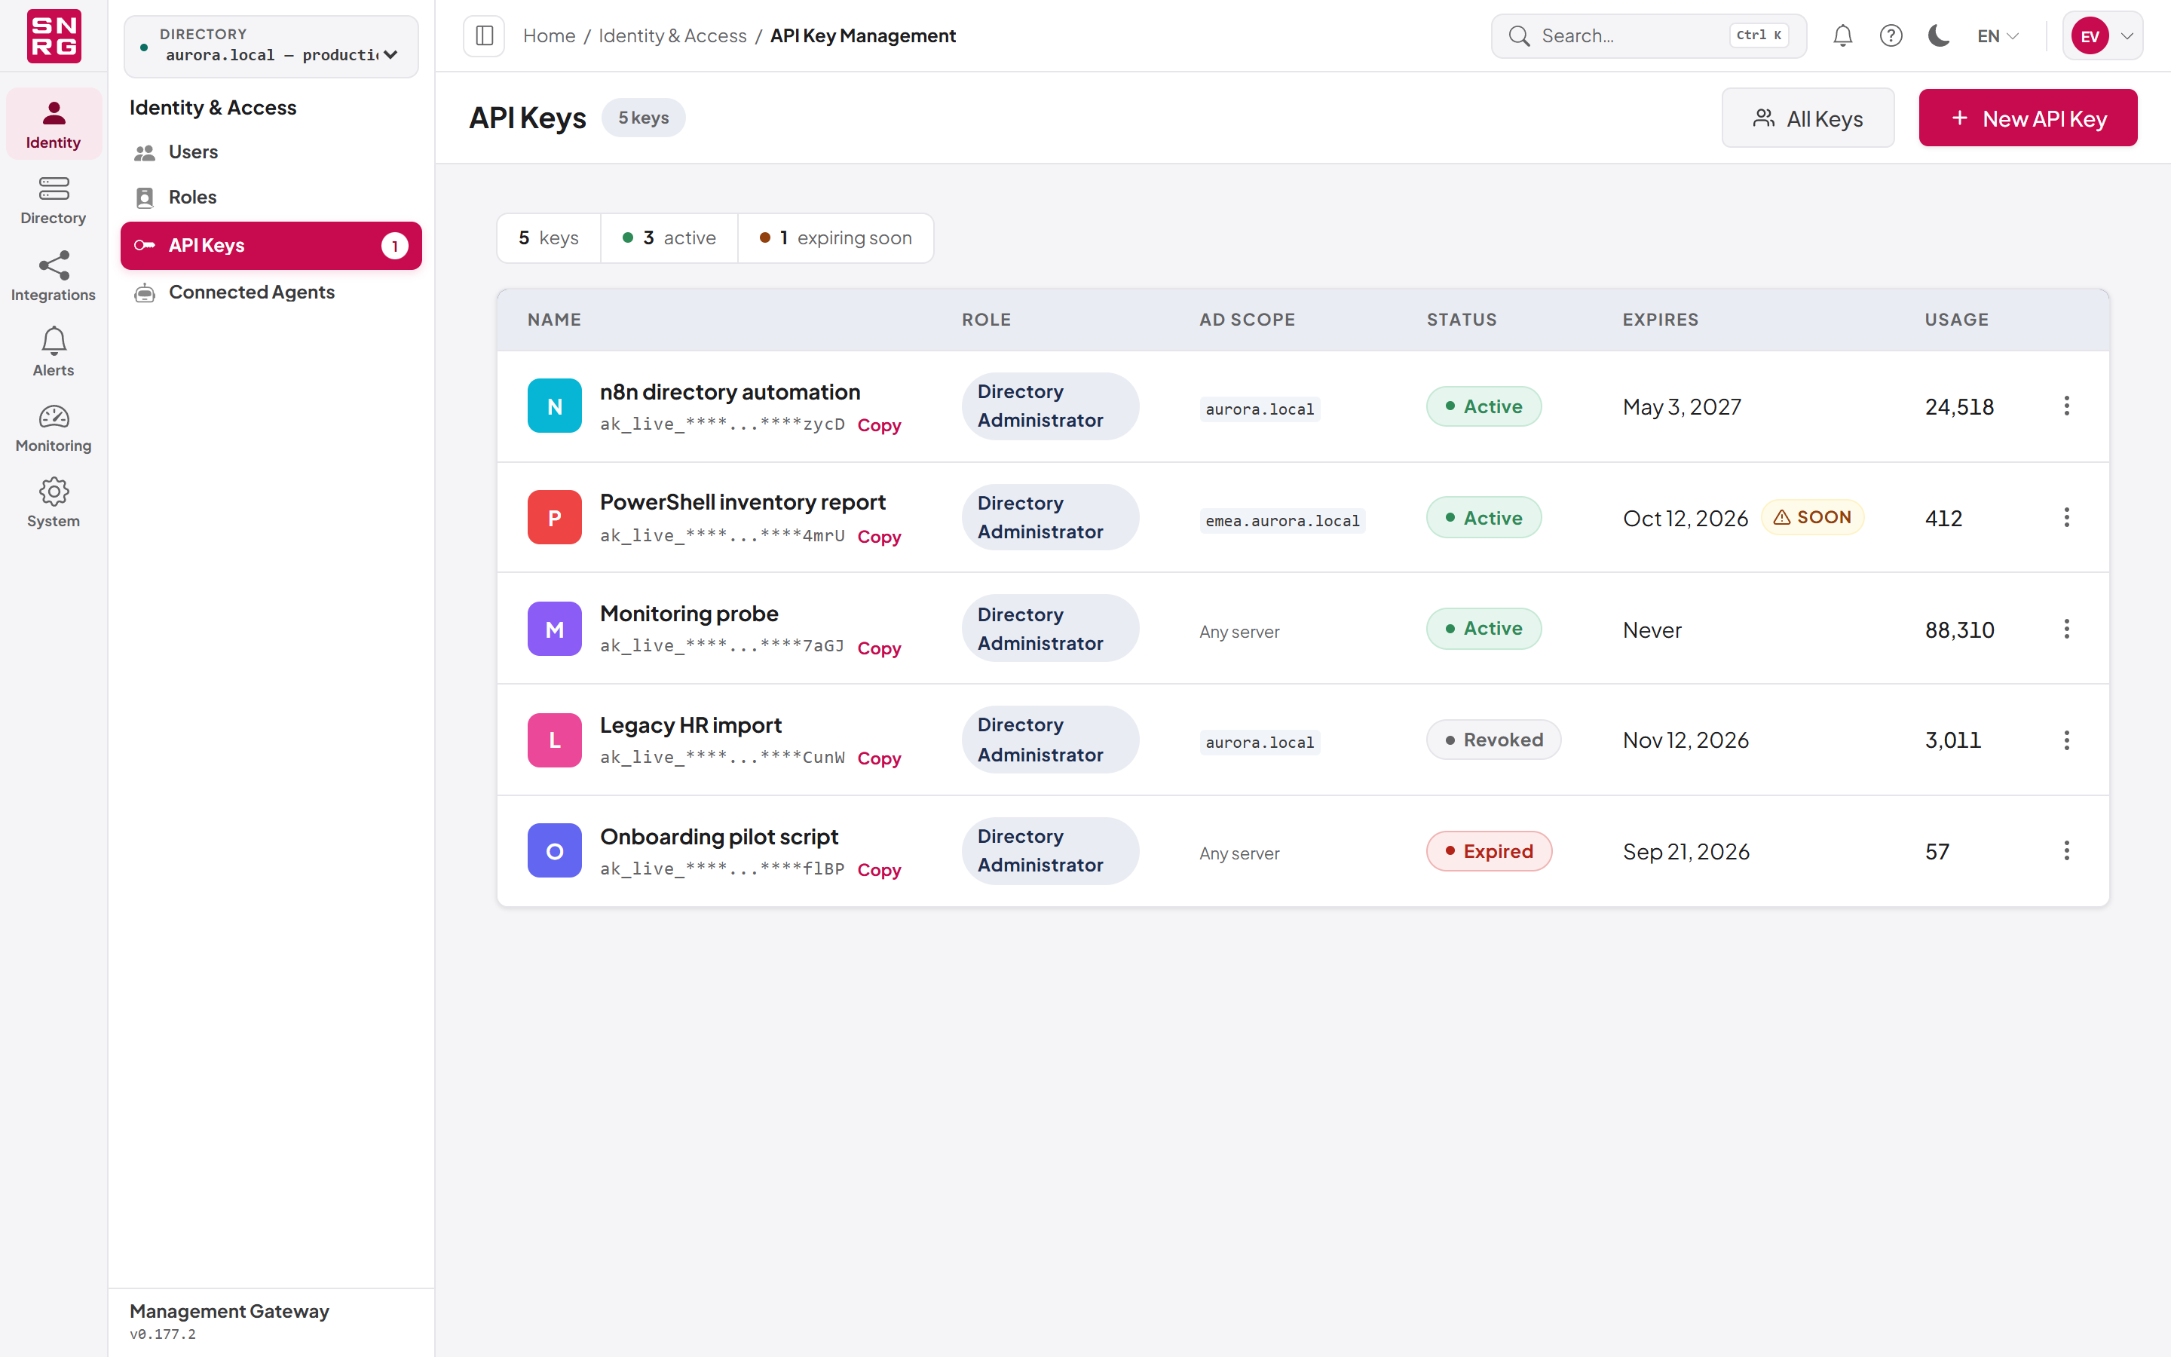The height and width of the screenshot is (1357, 2171).
Task: Open the EV user account menu
Action: 2103,36
